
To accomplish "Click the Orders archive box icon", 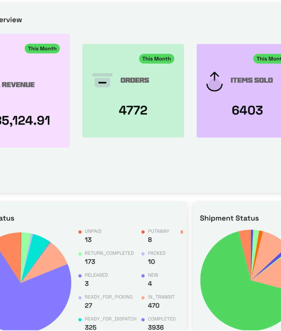I will tap(102, 80).
